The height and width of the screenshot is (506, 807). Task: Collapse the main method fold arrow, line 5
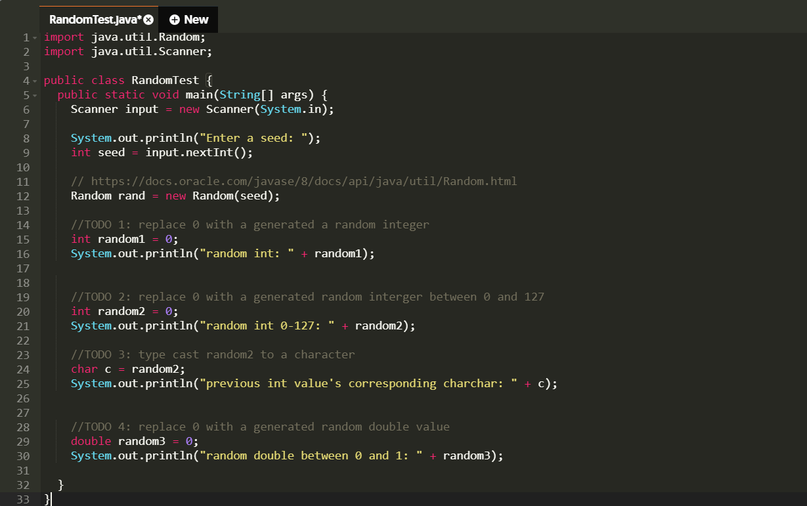click(35, 95)
